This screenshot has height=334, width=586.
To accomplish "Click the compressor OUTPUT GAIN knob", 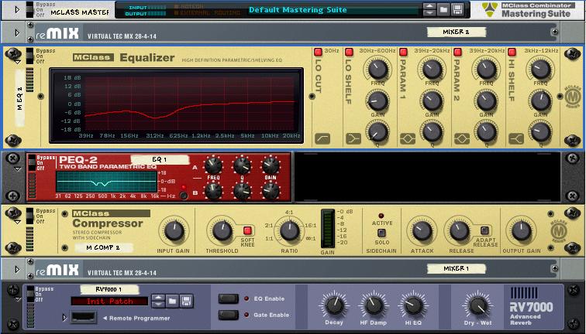I will 522,231.
